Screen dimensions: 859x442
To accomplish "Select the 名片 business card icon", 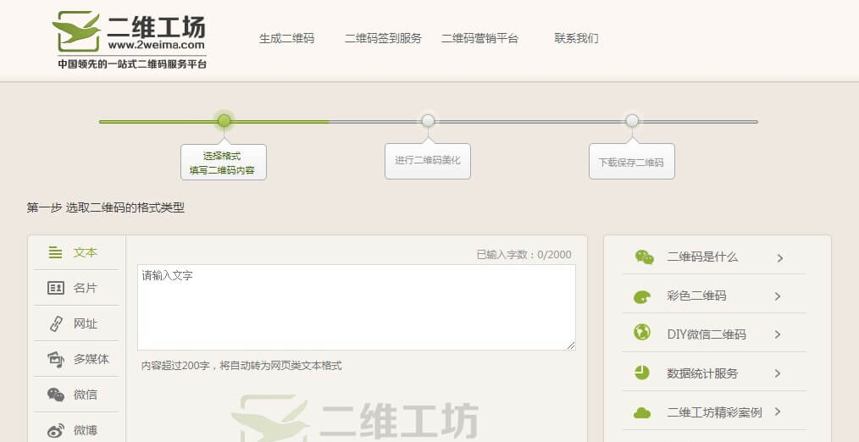I will pos(56,288).
